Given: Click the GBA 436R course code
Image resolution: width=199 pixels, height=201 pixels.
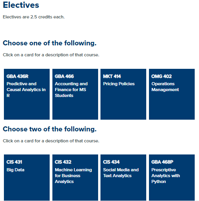Looking at the screenshot, I should point(18,76).
